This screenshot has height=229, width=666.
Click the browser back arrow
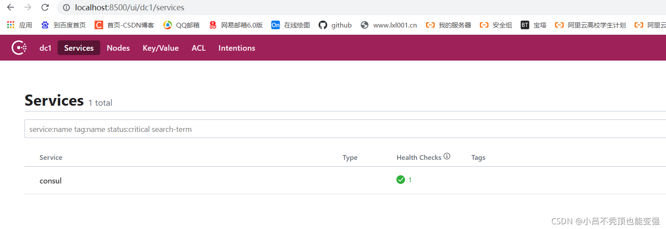pos(10,7)
